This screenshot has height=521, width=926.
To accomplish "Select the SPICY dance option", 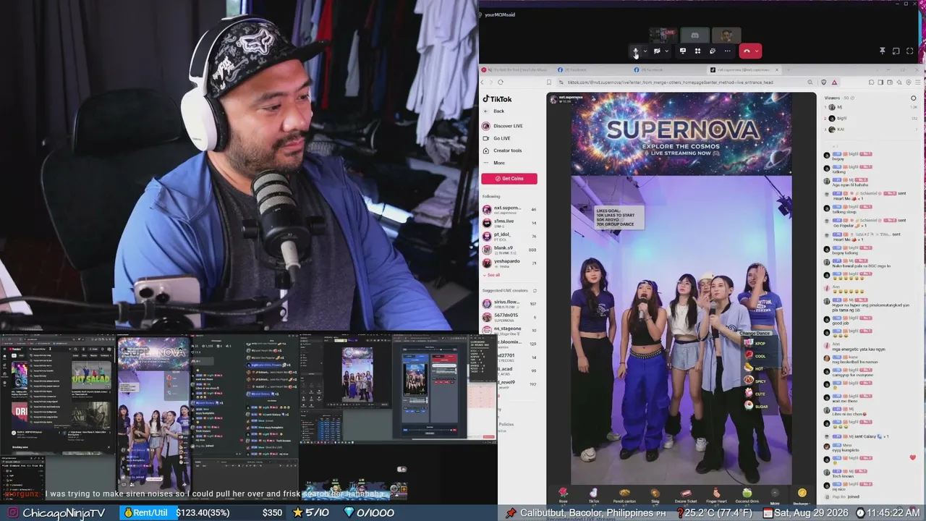I will (x=755, y=381).
